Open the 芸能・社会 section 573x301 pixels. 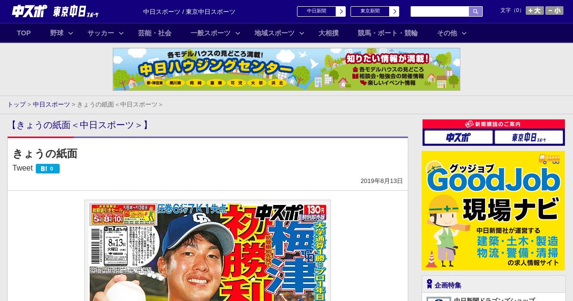(x=155, y=33)
